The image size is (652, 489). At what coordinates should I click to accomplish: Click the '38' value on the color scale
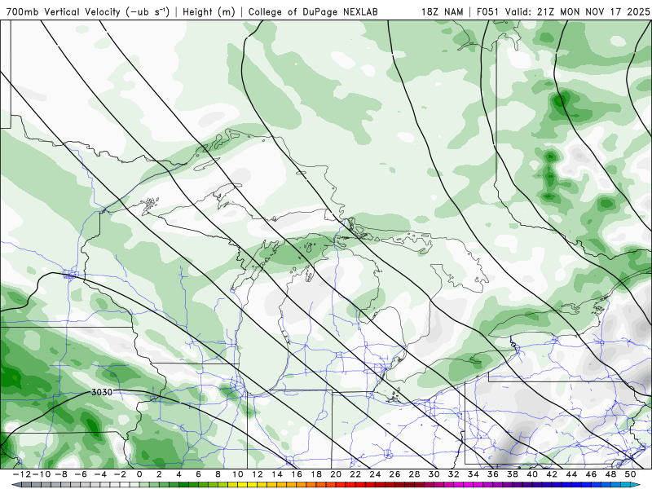(513, 474)
